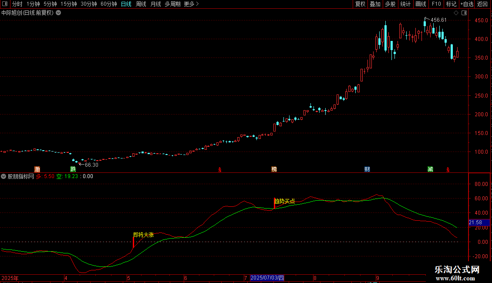Click the green 跌 event marker icon
The width and height of the screenshot is (492, 283).
point(73,169)
